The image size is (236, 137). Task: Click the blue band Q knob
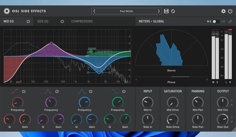(x=76, y=119)
